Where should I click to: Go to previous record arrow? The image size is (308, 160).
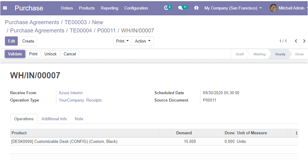pos(296,41)
